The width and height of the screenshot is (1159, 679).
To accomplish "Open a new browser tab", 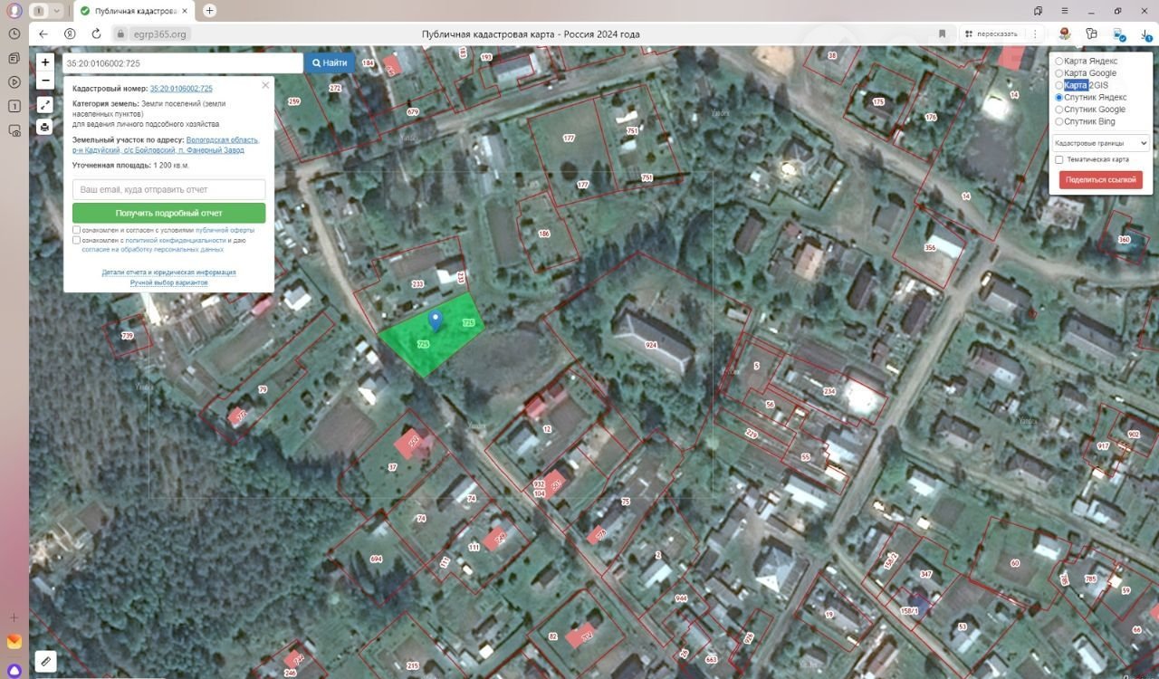I will [210, 11].
